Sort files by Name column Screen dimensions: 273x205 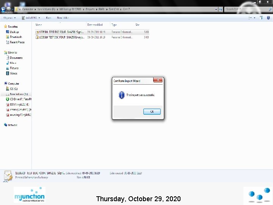pos(39,25)
